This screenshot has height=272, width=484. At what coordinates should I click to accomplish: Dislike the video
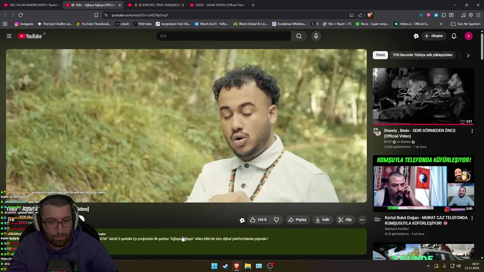[x=276, y=220]
